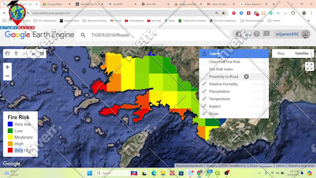Open the Terms link on the map
The width and height of the screenshot is (316, 178).
coord(280,165)
